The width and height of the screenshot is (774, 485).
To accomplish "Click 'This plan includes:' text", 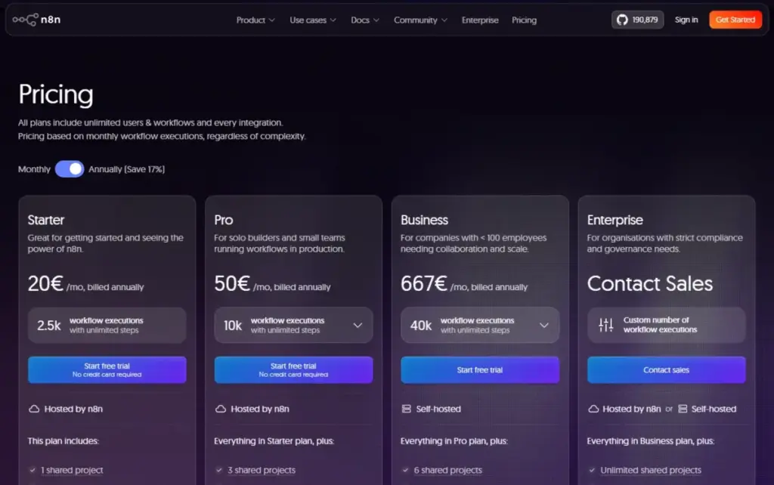I will 63,441.
